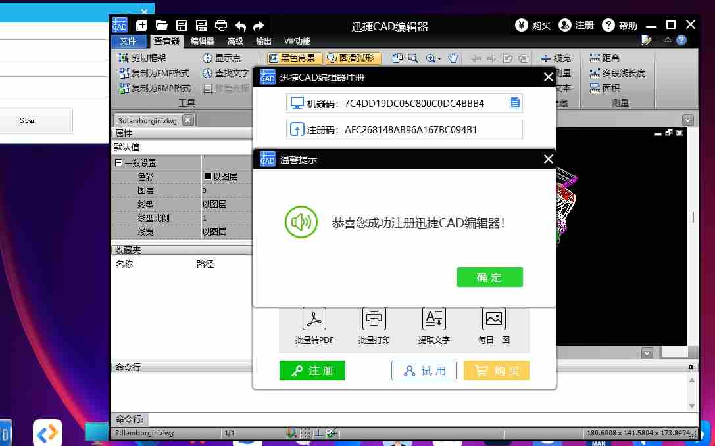Viewport: 715px width, 446px height.
Task: Click the green 确定 confirm button
Action: coord(490,277)
